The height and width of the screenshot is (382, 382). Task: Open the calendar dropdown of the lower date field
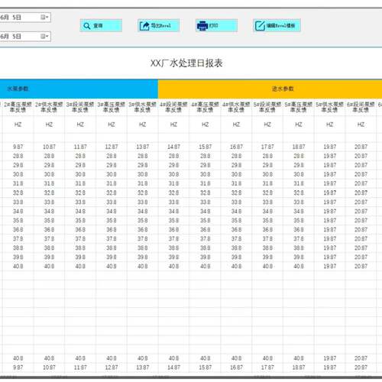click(x=44, y=36)
